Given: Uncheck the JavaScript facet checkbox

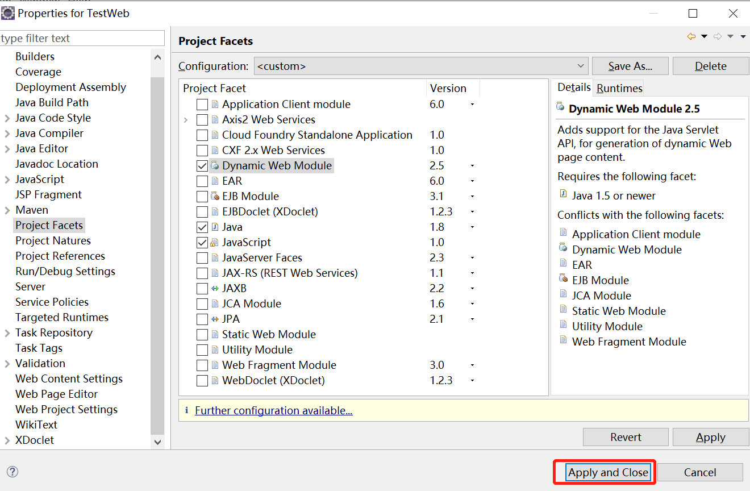Looking at the screenshot, I should [x=202, y=243].
